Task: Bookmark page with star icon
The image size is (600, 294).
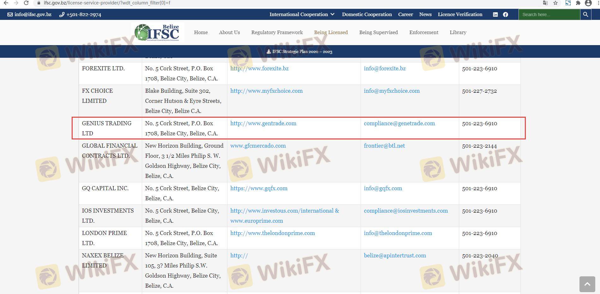Action: (555, 3)
